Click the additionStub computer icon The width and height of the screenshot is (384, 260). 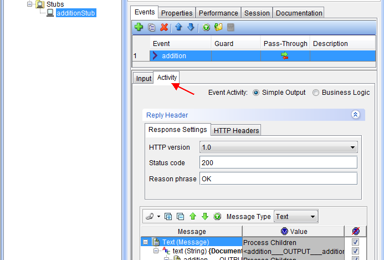click(x=50, y=13)
